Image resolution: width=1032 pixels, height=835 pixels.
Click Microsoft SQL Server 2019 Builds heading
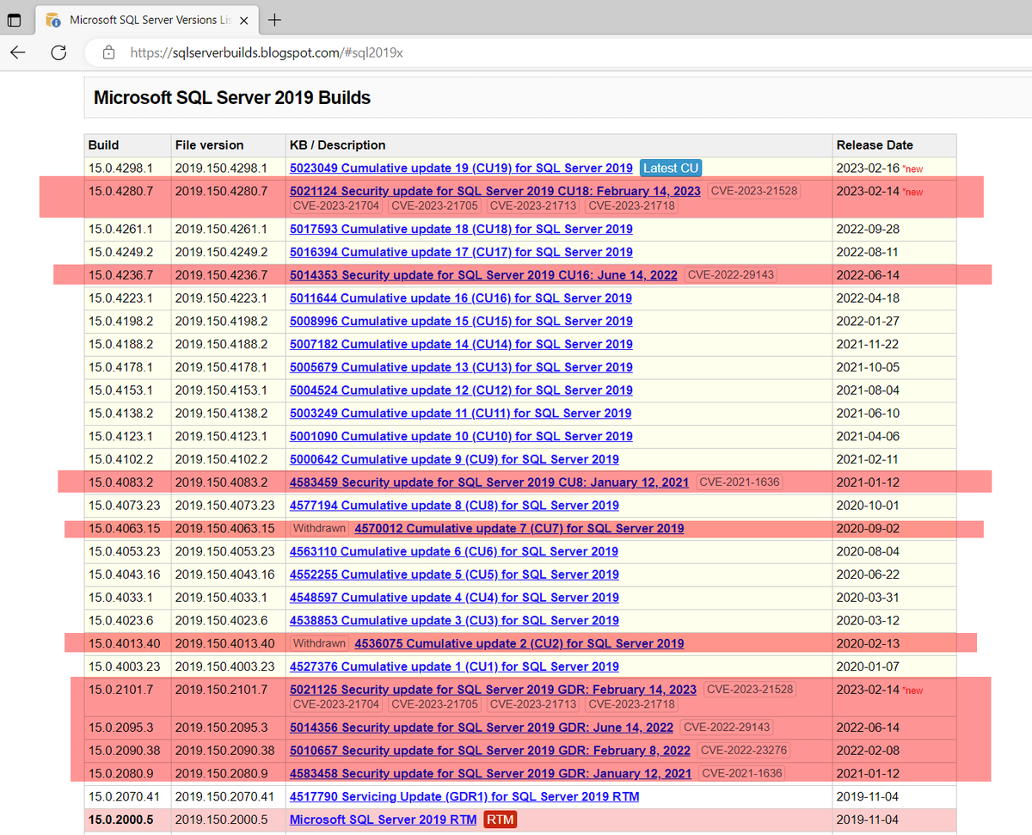coord(232,98)
